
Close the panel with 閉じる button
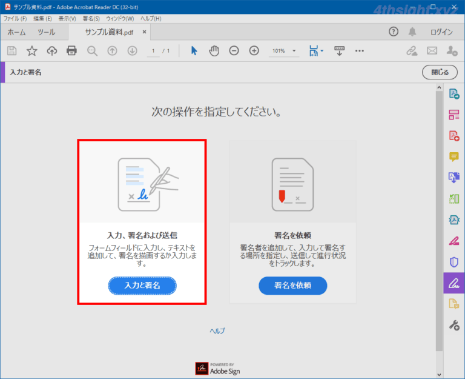pyautogui.click(x=440, y=72)
